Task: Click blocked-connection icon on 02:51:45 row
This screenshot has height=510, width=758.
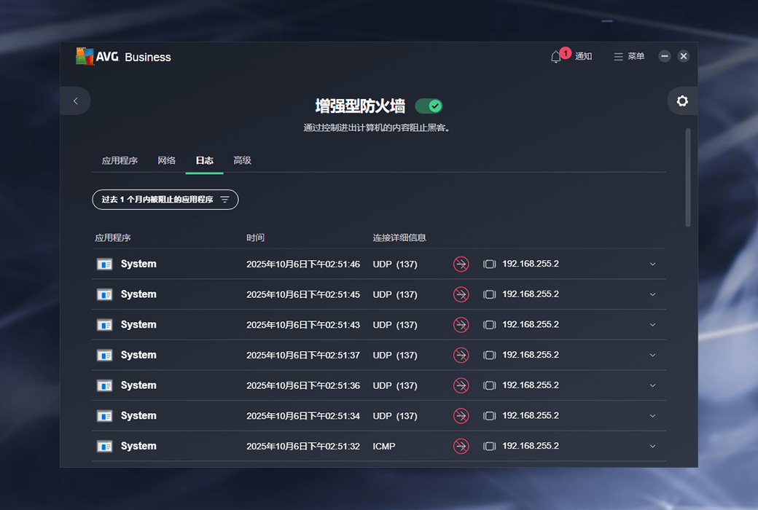Action: (461, 294)
